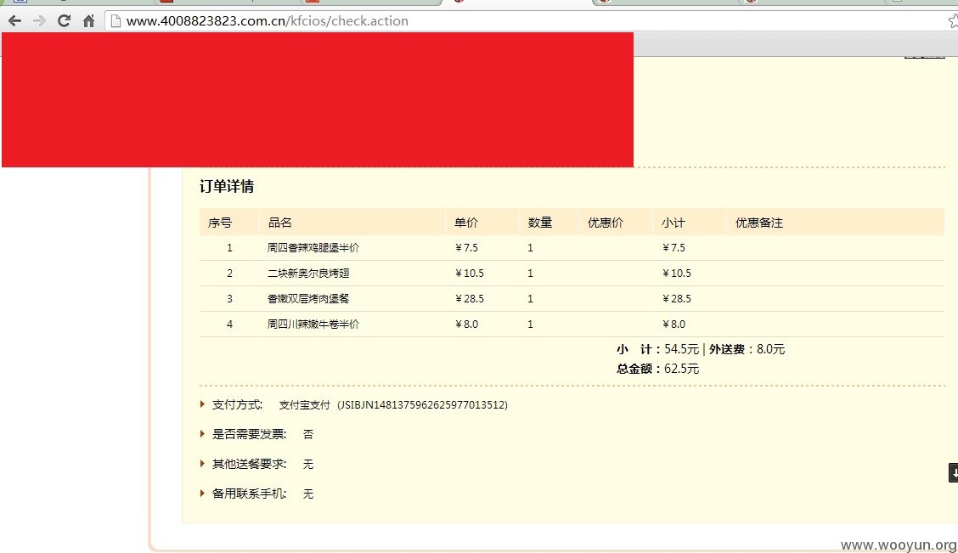Go back with the browser back arrow
The width and height of the screenshot is (958, 553).
pos(14,20)
